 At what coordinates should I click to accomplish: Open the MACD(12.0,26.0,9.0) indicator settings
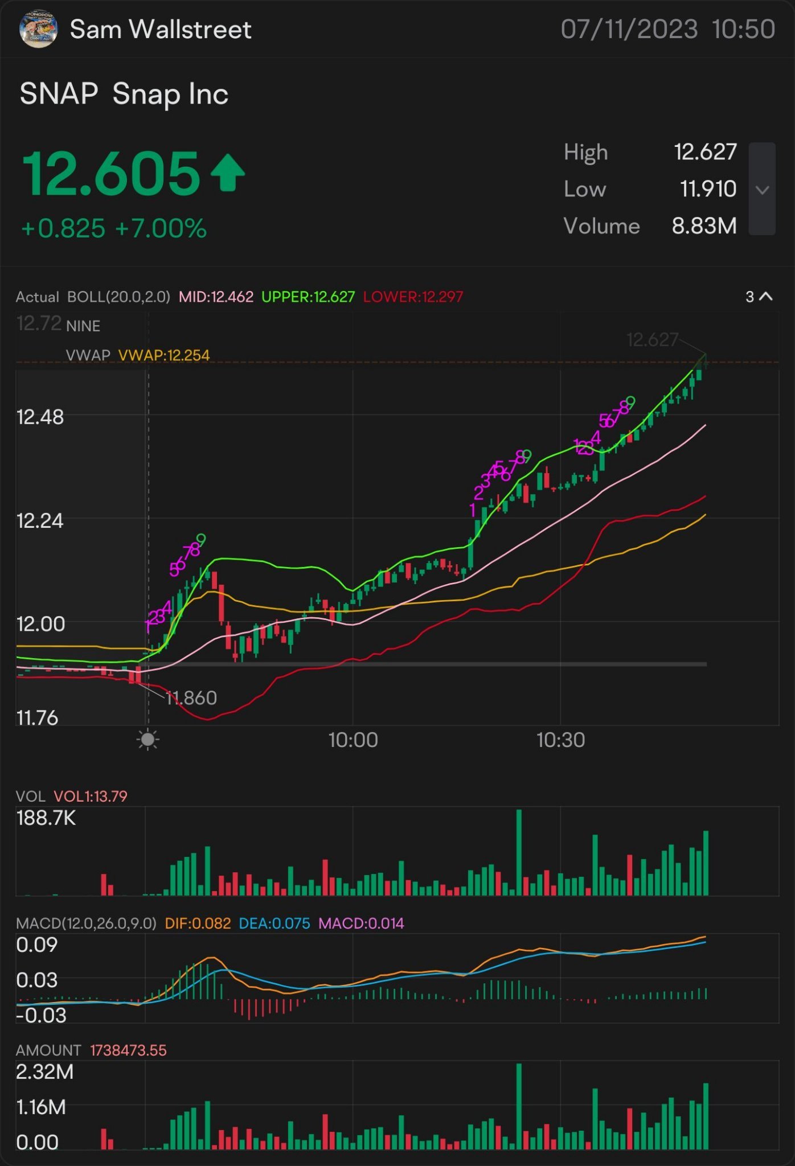point(86,923)
